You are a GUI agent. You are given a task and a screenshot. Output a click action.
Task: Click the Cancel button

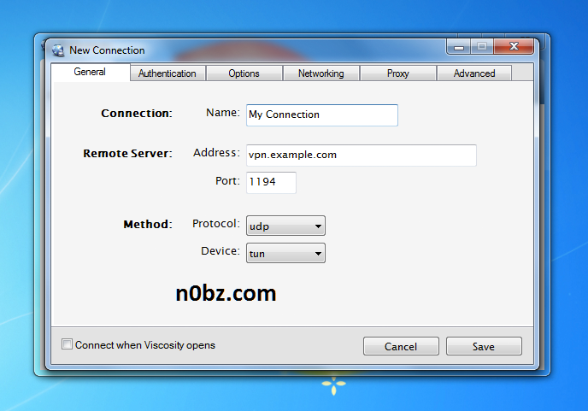click(x=401, y=346)
